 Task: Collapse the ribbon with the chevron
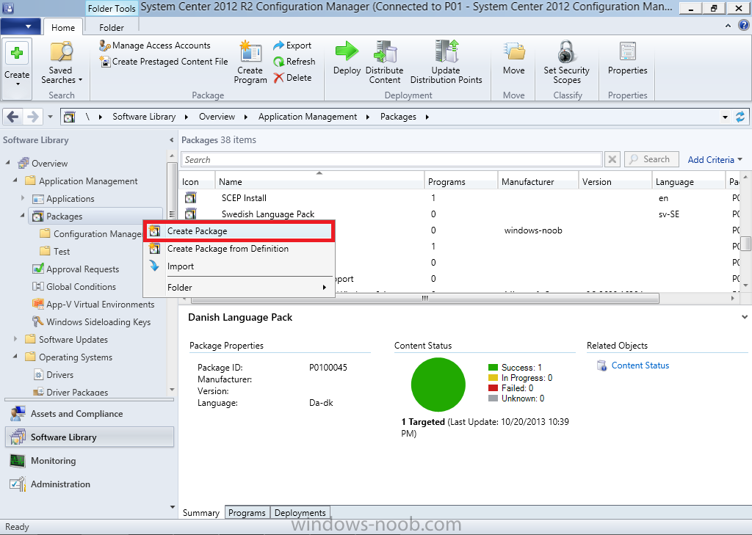pyautogui.click(x=728, y=26)
